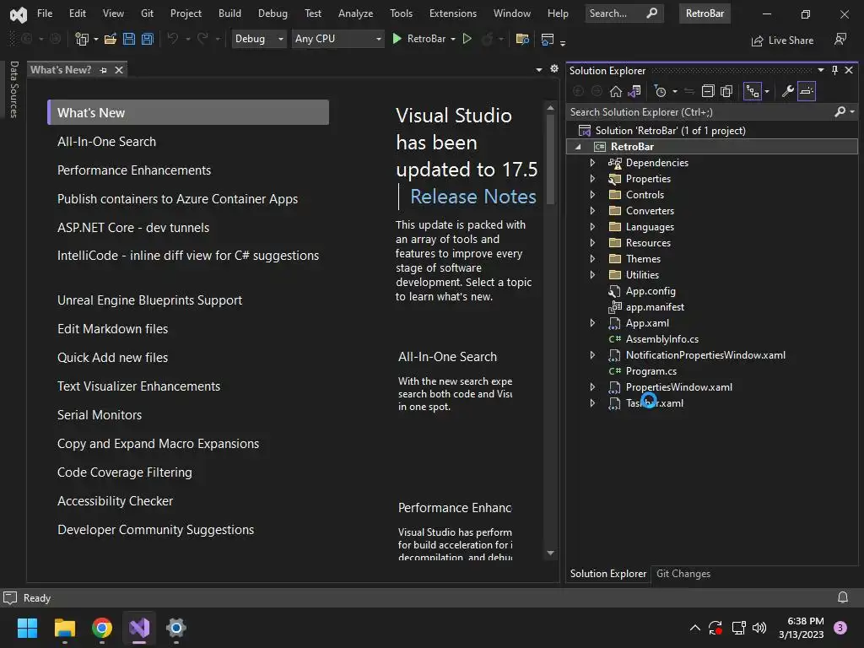864x648 pixels.
Task: Click the Search Solution Explorer field
Action: coord(699,112)
